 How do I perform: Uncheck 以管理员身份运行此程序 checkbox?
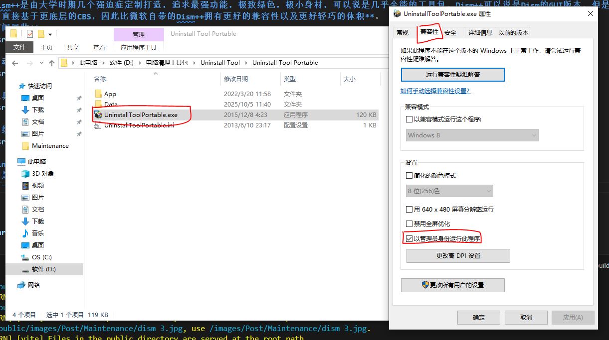tap(409, 239)
